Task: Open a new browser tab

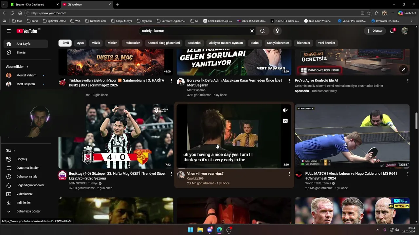Action: click(x=118, y=4)
